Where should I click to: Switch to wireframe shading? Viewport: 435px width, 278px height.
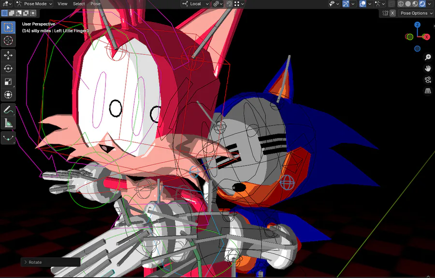coord(401,3)
